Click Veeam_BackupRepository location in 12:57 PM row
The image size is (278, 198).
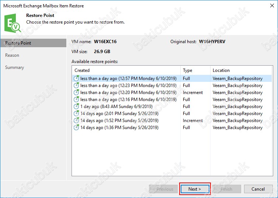pos(237,78)
